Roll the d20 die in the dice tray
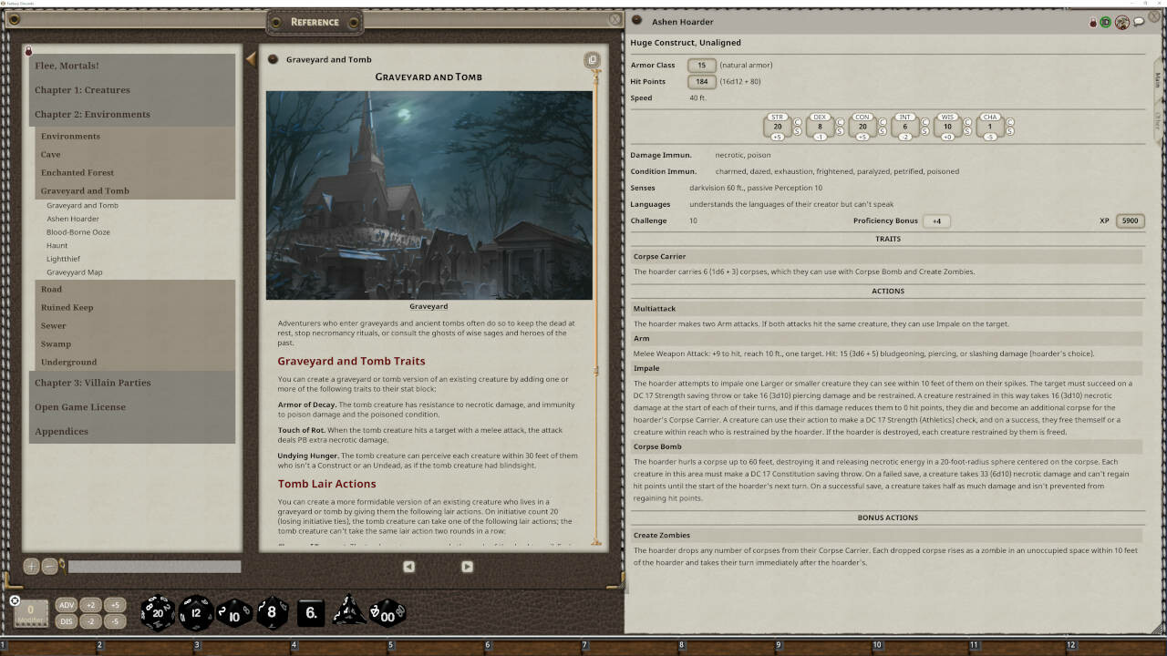The image size is (1167, 656). coord(157,613)
